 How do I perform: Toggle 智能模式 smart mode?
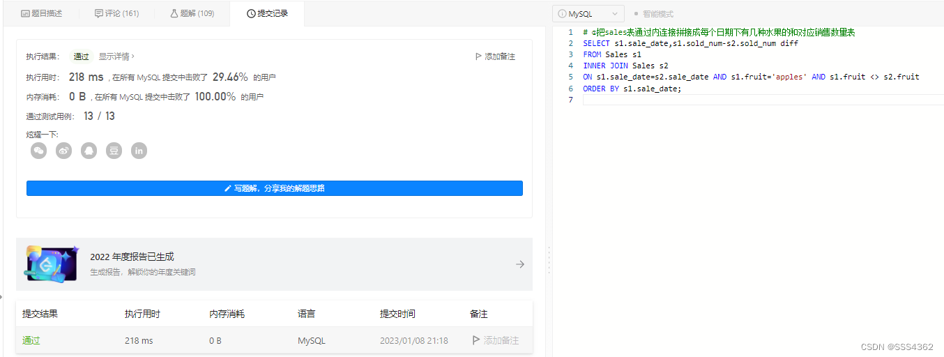coord(653,14)
